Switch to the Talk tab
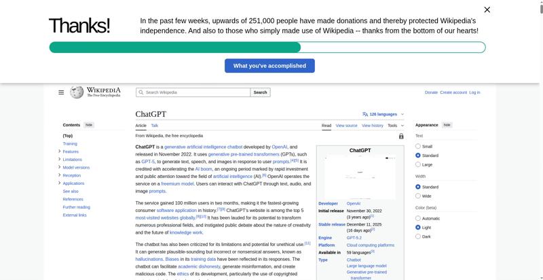The width and height of the screenshot is (543, 280). pyautogui.click(x=155, y=126)
